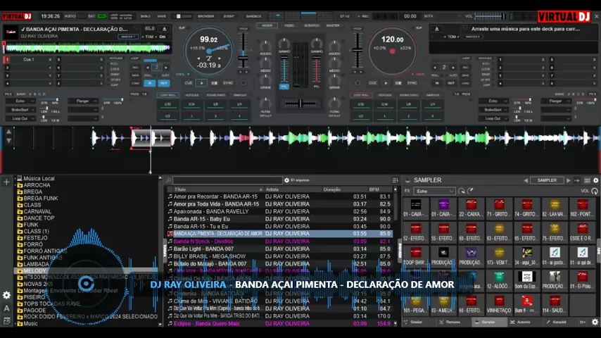Image resolution: width=601 pixels, height=338 pixels.
Task: Add a new folder with plus icon
Action: coord(6,182)
